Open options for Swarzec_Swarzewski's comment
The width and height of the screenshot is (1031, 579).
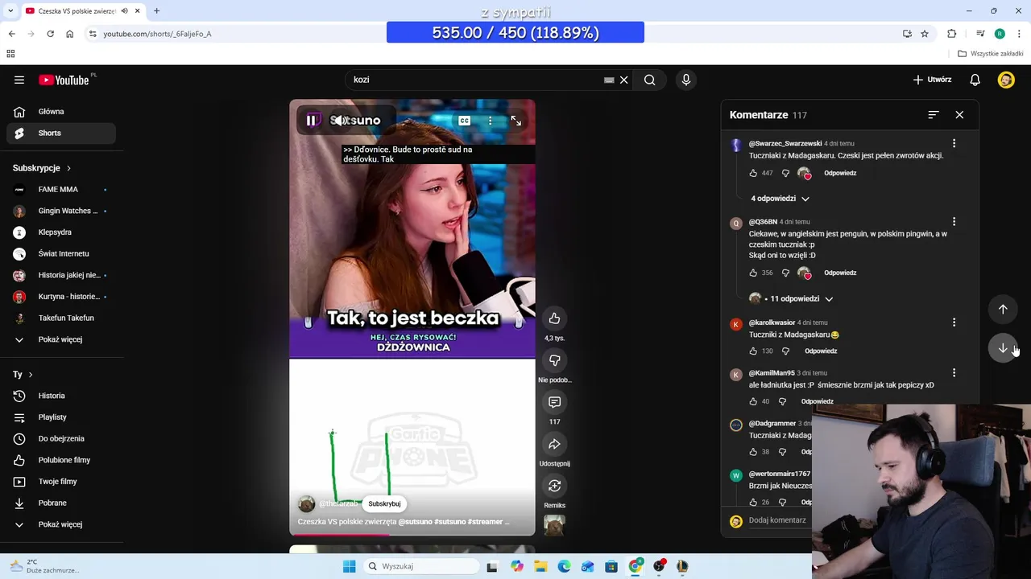954,143
